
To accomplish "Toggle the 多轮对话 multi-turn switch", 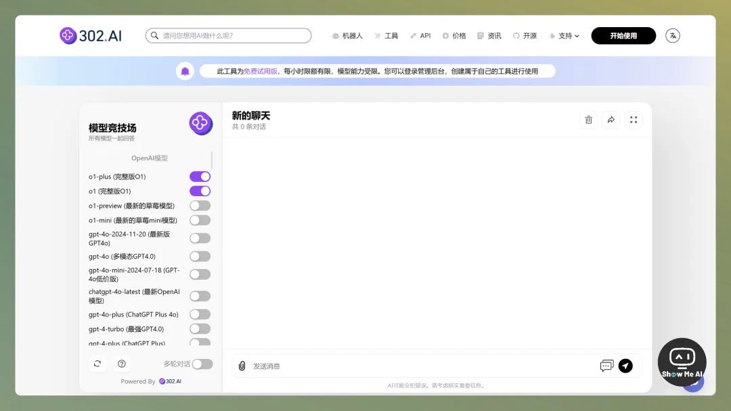I will (x=202, y=364).
